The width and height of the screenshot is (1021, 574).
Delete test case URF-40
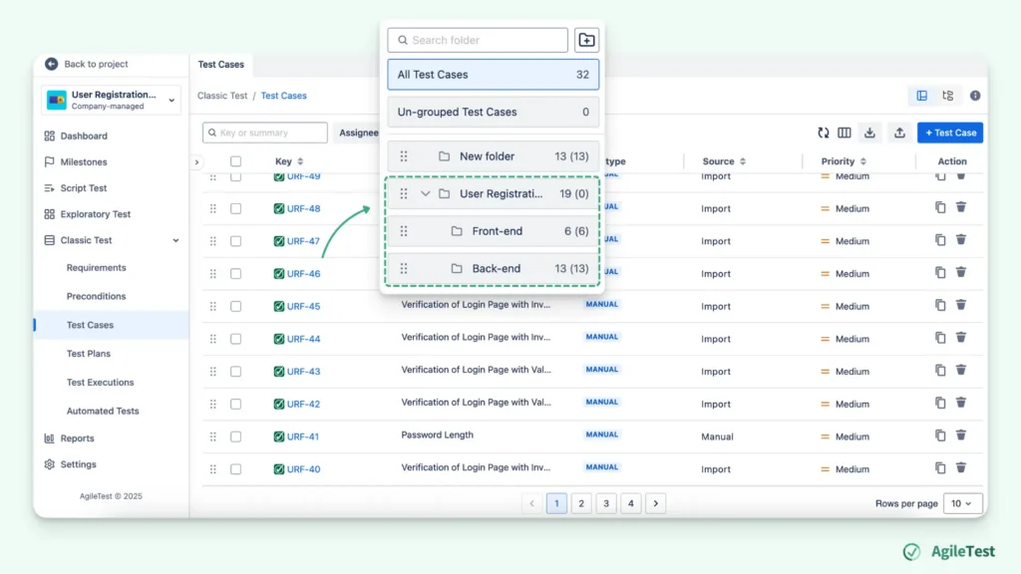[x=960, y=467]
